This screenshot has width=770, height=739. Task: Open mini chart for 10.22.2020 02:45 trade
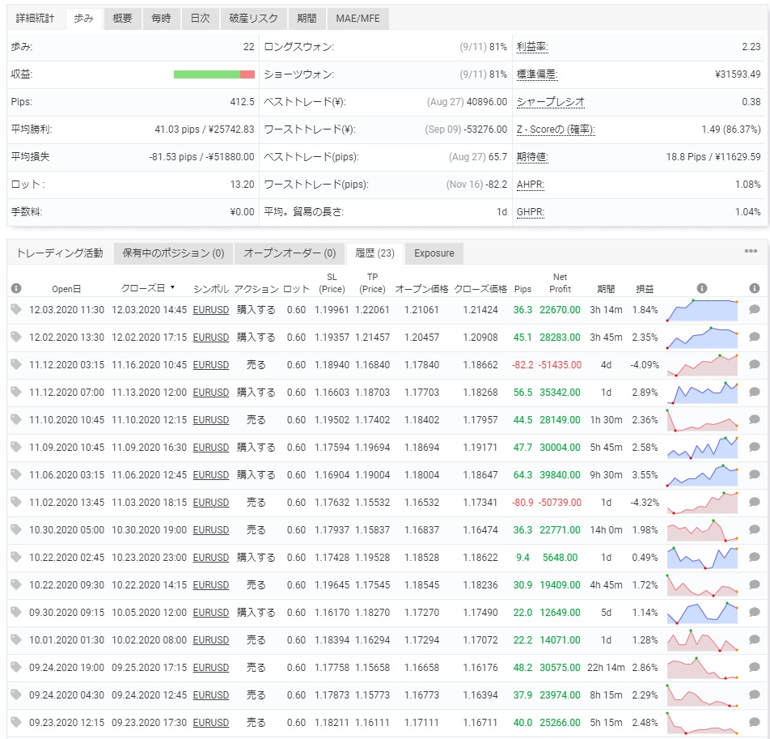point(702,558)
